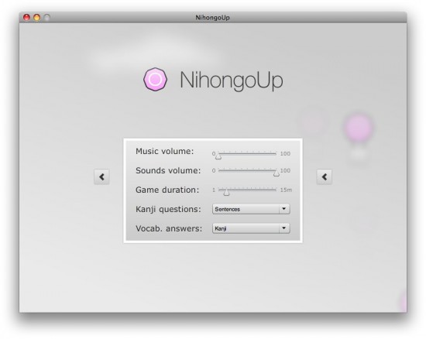Viewport: 426px width, 339px height.
Task: Click the pink floating bubble at right
Action: (359, 128)
